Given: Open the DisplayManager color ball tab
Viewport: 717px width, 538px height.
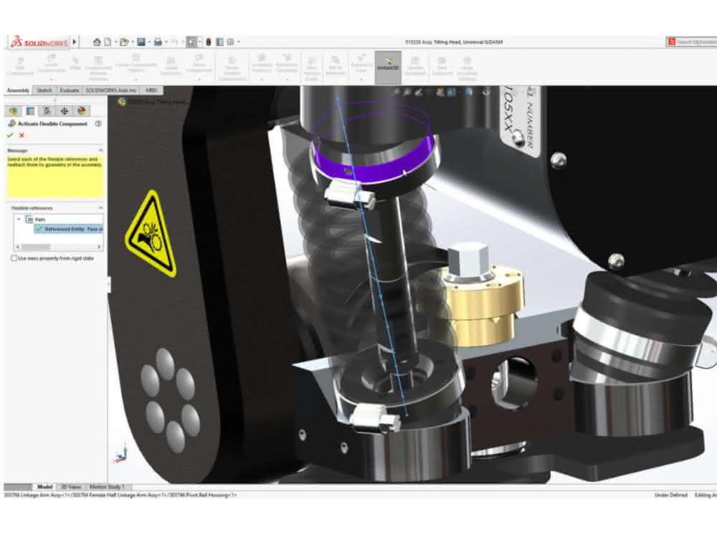Looking at the screenshot, I should click(x=82, y=110).
